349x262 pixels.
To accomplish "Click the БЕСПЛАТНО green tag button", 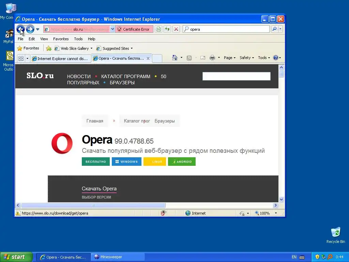I will pos(96,161).
